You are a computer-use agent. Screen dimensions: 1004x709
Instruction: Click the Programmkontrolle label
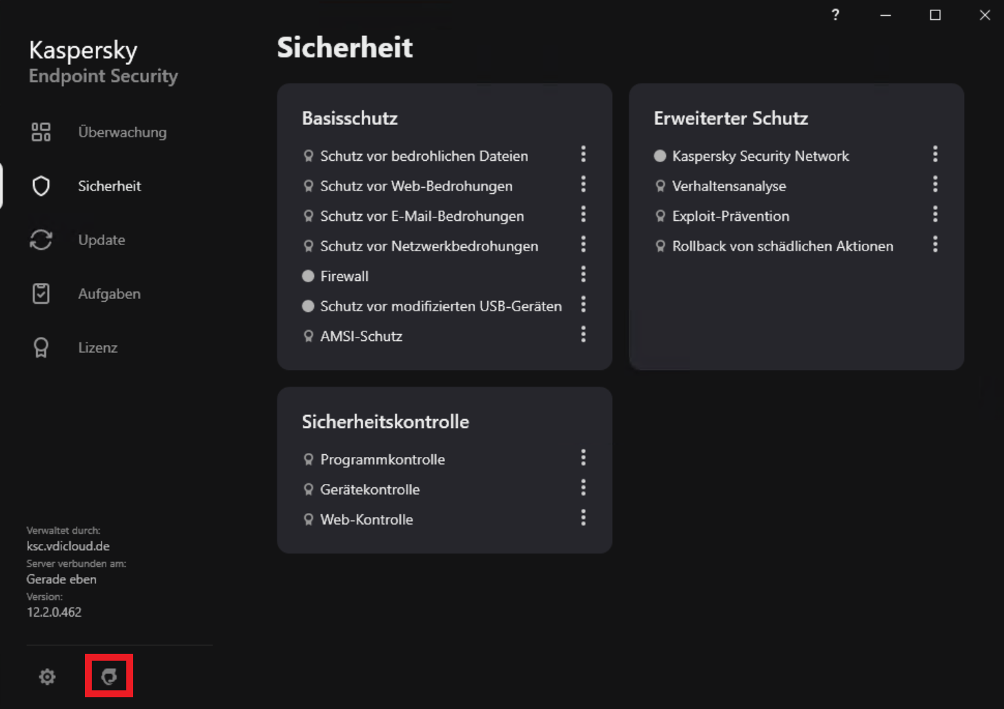pyautogui.click(x=382, y=459)
